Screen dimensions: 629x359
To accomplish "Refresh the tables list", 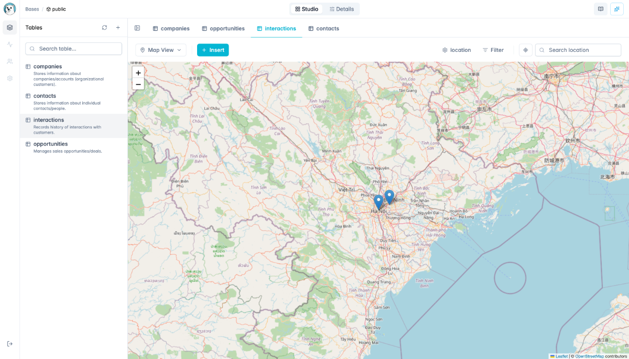I will click(x=104, y=27).
